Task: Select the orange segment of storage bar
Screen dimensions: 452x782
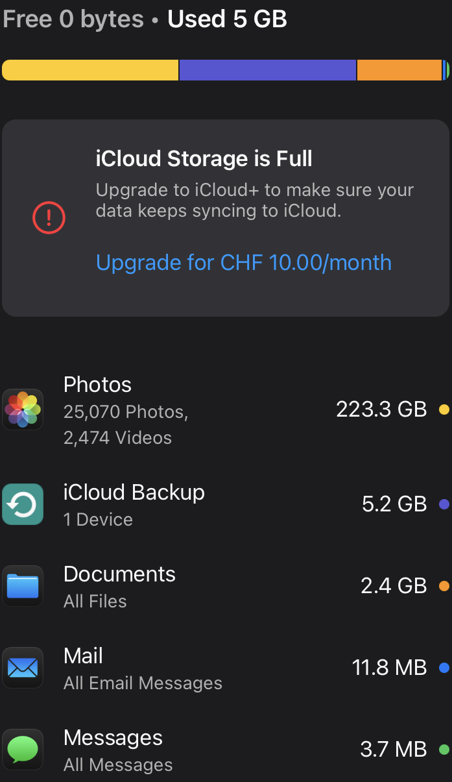Action: [x=399, y=70]
